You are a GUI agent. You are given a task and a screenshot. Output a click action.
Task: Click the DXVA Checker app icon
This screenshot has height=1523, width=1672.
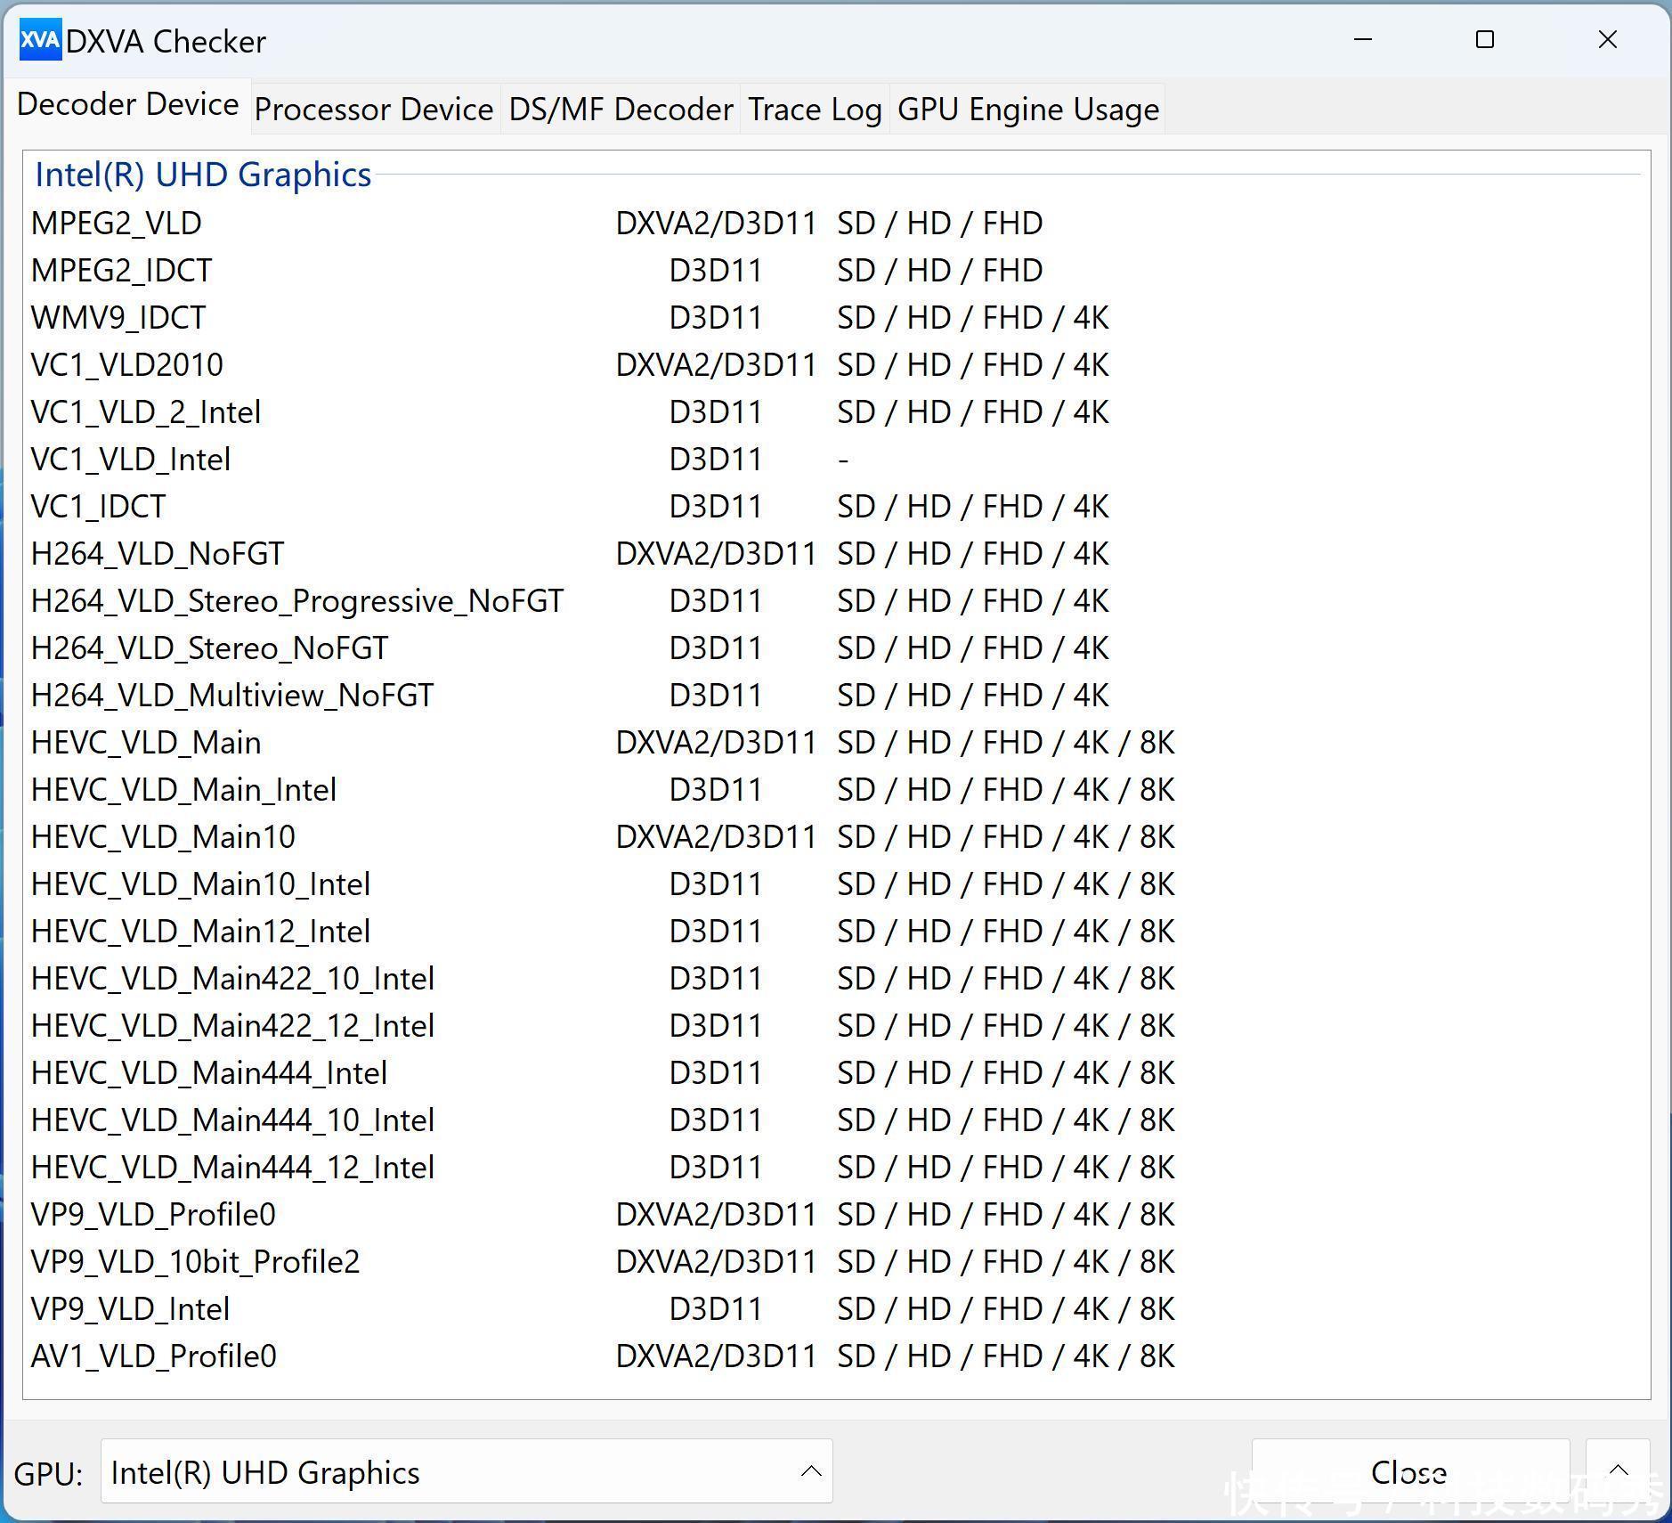[x=40, y=40]
